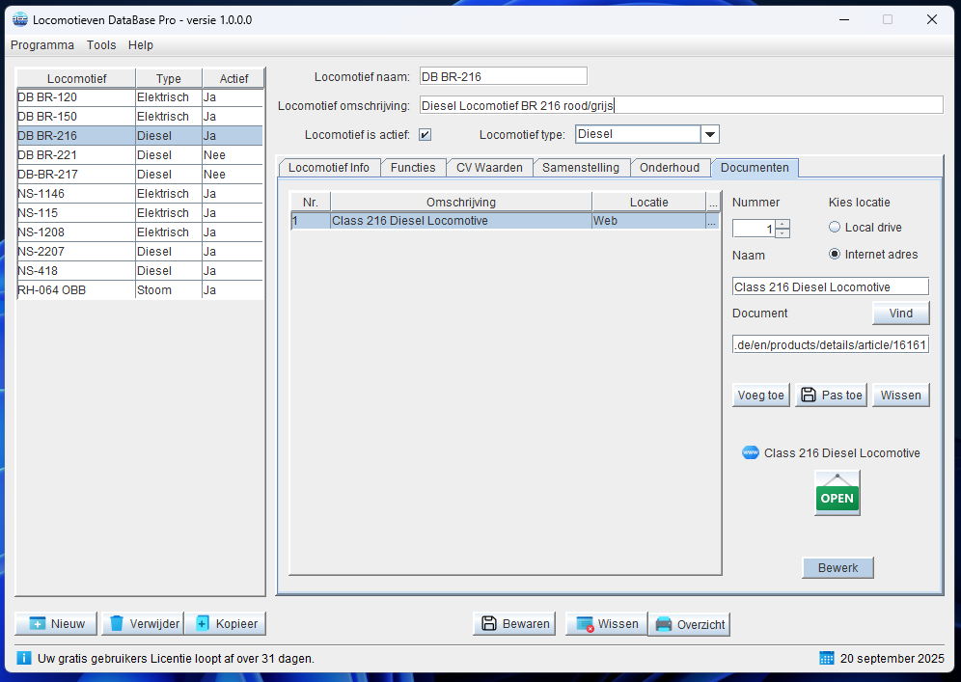Viewport: 961px width, 682px height.
Task: Select NS-1146 in the locomotive list
Action: 75,194
